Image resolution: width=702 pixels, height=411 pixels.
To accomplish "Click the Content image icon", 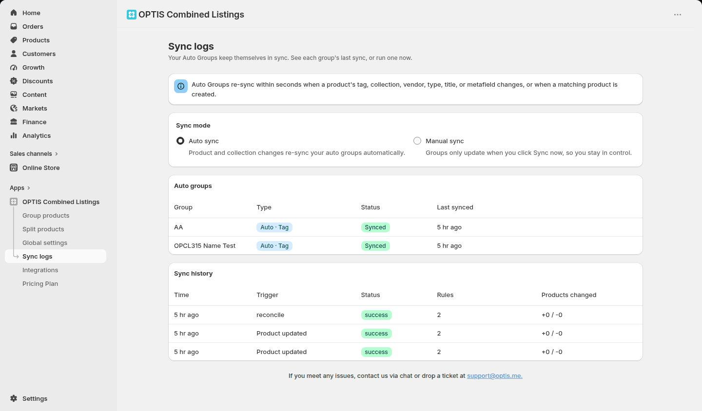I will [x=14, y=94].
